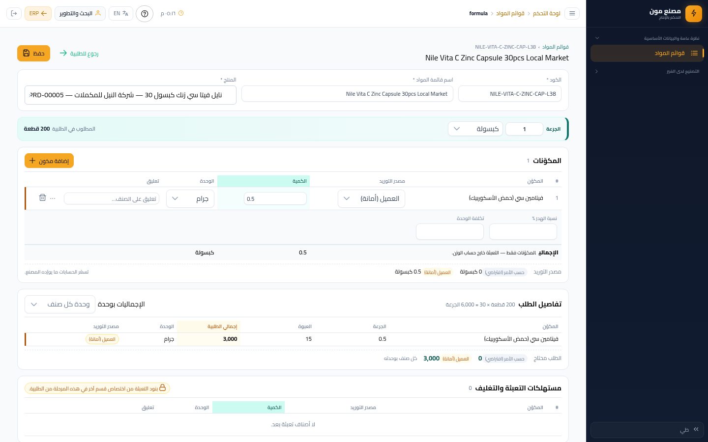This screenshot has height=442, width=708.
Task: Click the تكلفة الوحدة input
Action: 450,231
